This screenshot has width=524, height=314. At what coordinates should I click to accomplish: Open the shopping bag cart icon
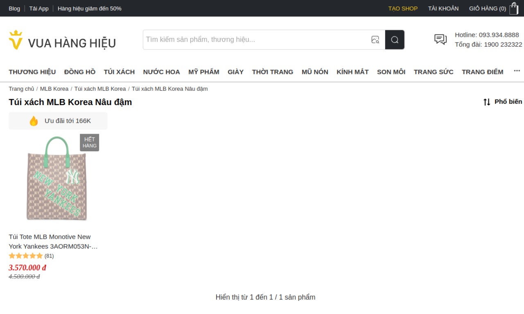514,8
